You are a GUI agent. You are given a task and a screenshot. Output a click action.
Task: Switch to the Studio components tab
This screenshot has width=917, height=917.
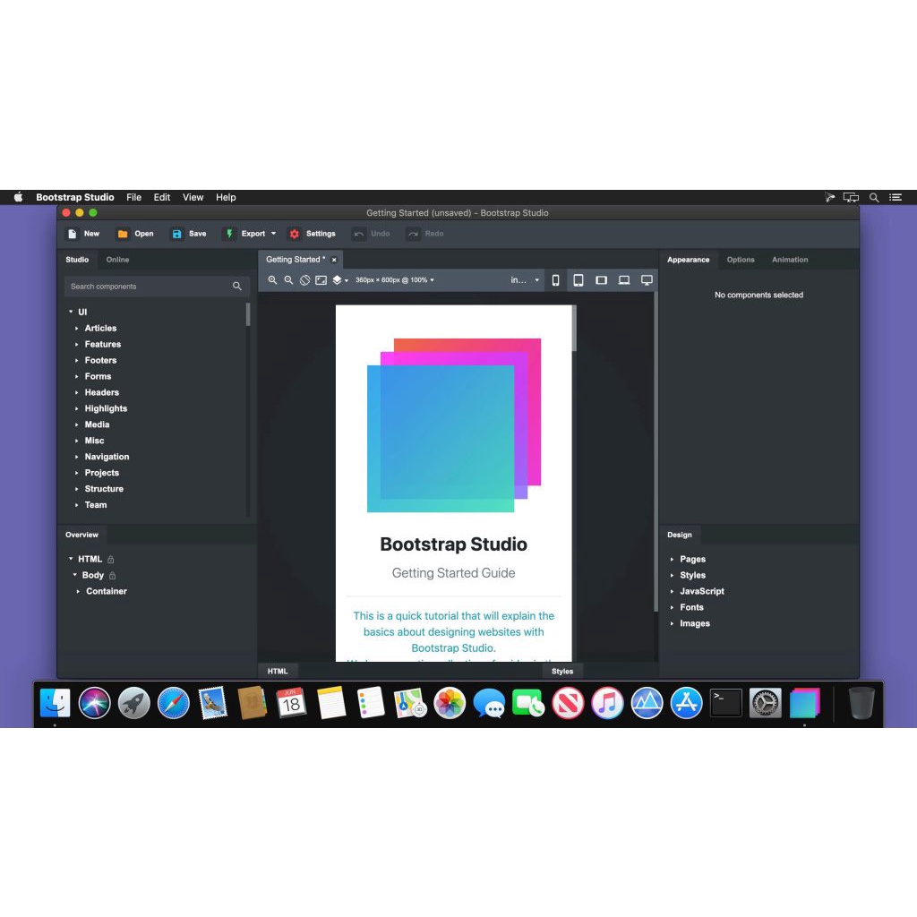pos(77,260)
